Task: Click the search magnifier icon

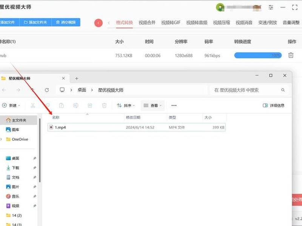Action: click(283, 90)
